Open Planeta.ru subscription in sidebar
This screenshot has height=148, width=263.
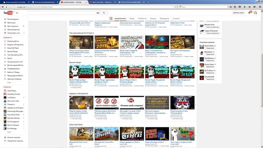pyautogui.click(x=11, y=104)
